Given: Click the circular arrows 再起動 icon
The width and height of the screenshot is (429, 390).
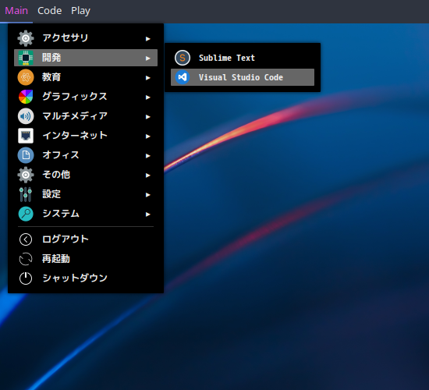Looking at the screenshot, I should pyautogui.click(x=26, y=259).
